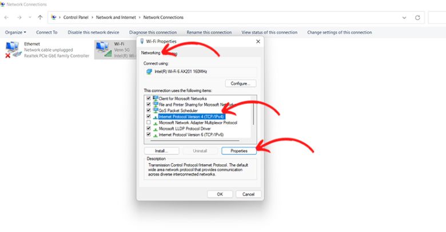This screenshot has height=232, width=446.
Task: Click the items list horizontal scrollbar
Action: [x=195, y=140]
